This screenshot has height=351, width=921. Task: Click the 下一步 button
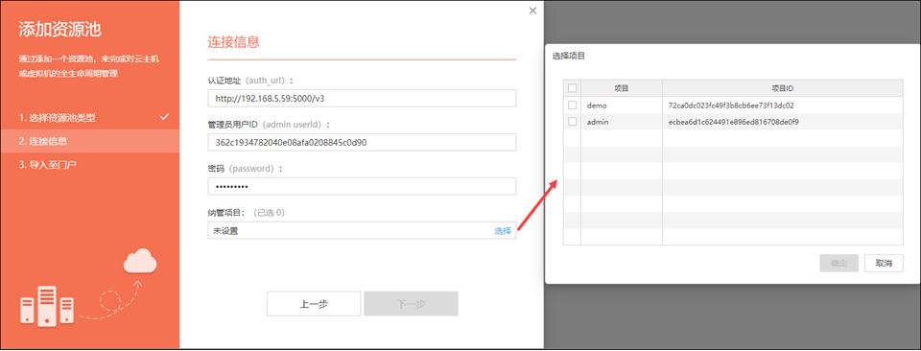411,304
